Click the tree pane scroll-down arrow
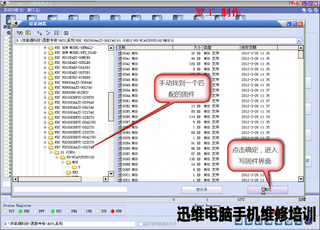 coord(111,174)
